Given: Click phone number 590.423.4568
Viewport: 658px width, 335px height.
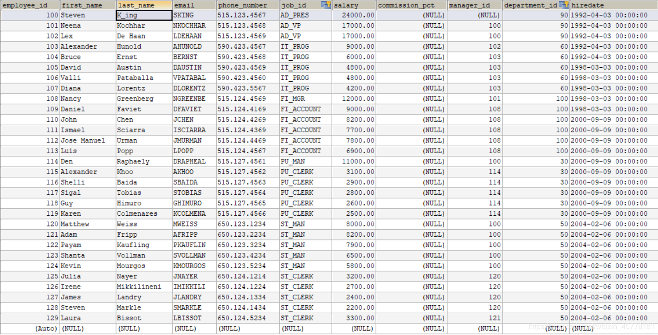Looking at the screenshot, I should (248, 57).
